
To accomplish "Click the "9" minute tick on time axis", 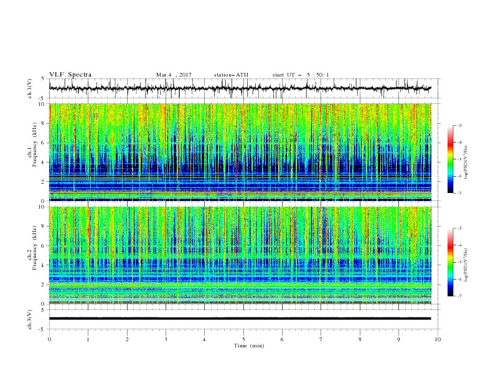I will [398, 339].
